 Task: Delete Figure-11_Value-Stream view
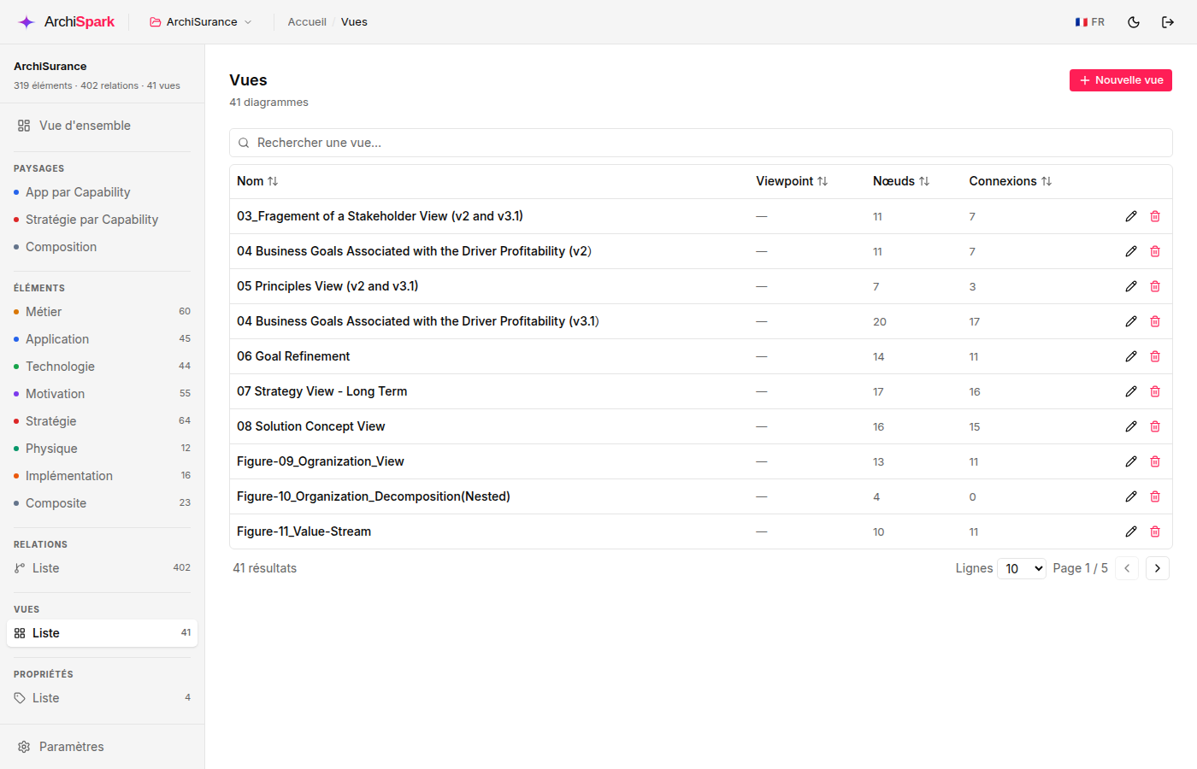point(1155,531)
